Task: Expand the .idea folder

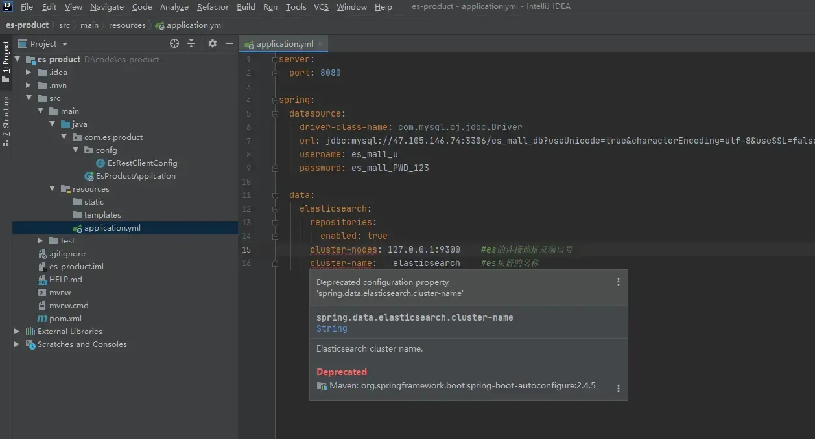Action: click(29, 73)
